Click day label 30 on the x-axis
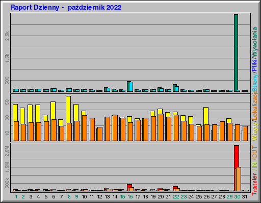This screenshot has height=203, width=261. 237,197
